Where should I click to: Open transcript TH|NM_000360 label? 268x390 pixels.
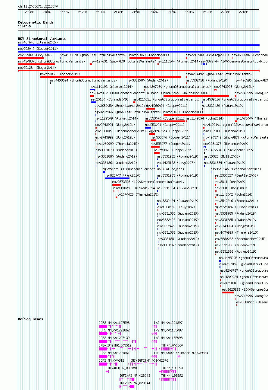pos(172,345)
